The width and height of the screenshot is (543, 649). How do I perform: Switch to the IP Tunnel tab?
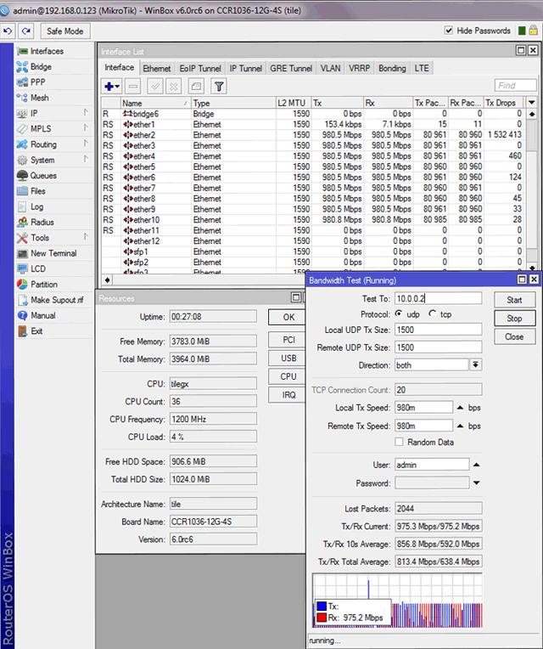(245, 68)
